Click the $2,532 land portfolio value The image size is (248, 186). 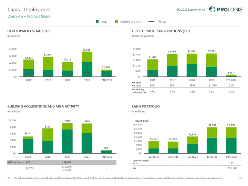(212, 125)
